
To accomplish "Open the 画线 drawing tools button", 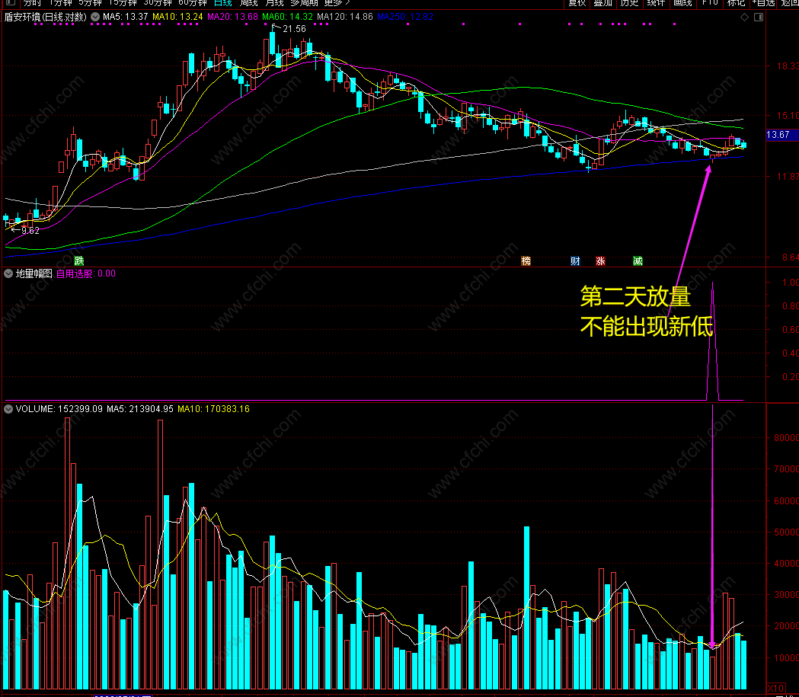I will point(682,3).
